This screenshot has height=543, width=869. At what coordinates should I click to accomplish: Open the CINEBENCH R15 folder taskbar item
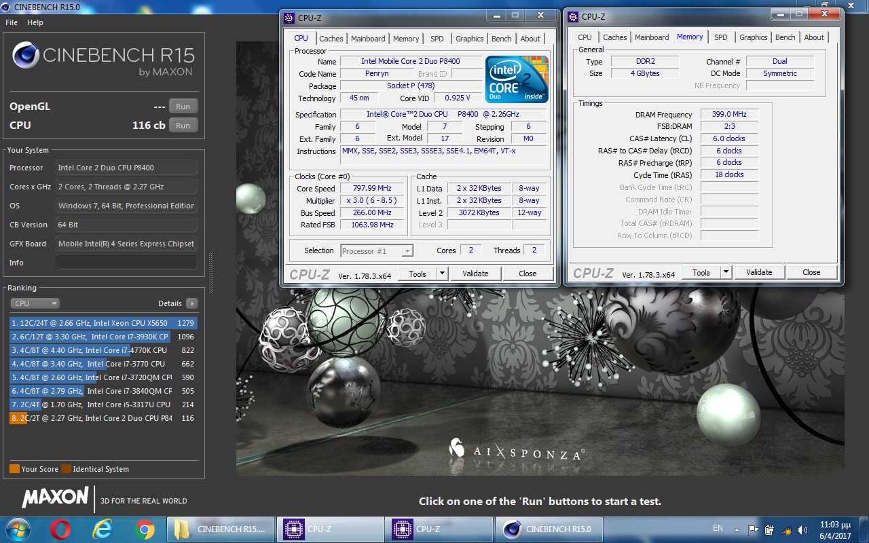tap(221, 529)
